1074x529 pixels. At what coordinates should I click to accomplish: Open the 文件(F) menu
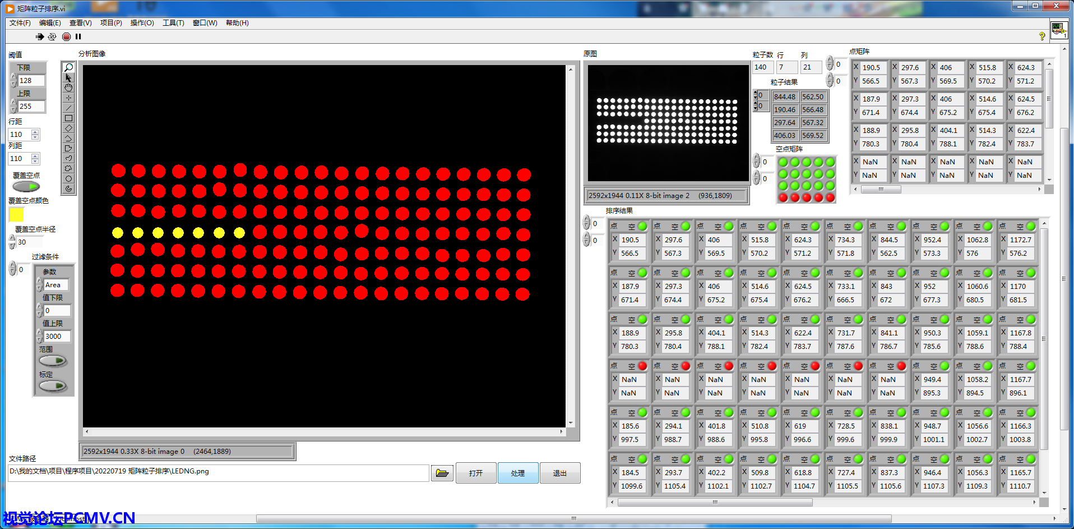[20, 23]
